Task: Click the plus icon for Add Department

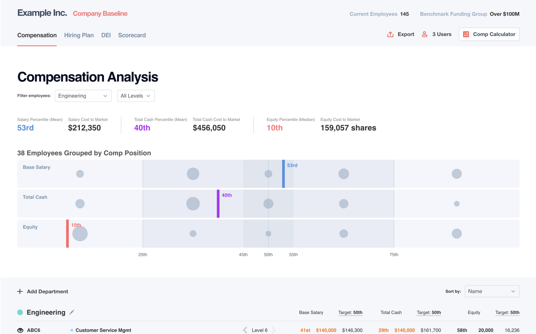Action: 20,291
